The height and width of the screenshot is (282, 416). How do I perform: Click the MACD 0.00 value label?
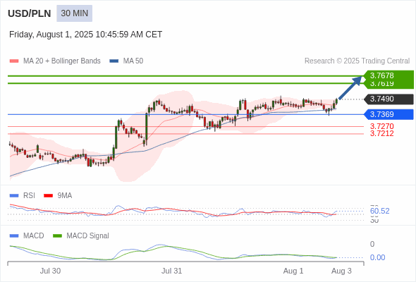pos(377,257)
